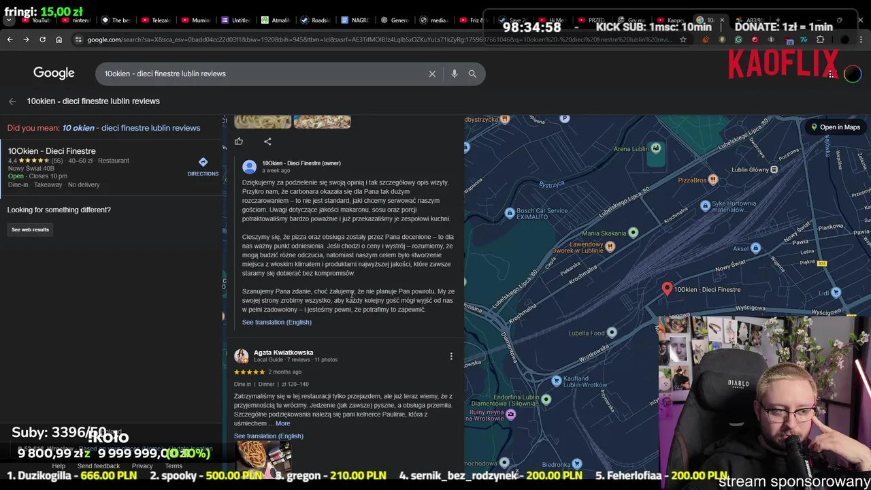
Task: Open the pizza photo thumbnail above the reply
Action: tap(322, 122)
